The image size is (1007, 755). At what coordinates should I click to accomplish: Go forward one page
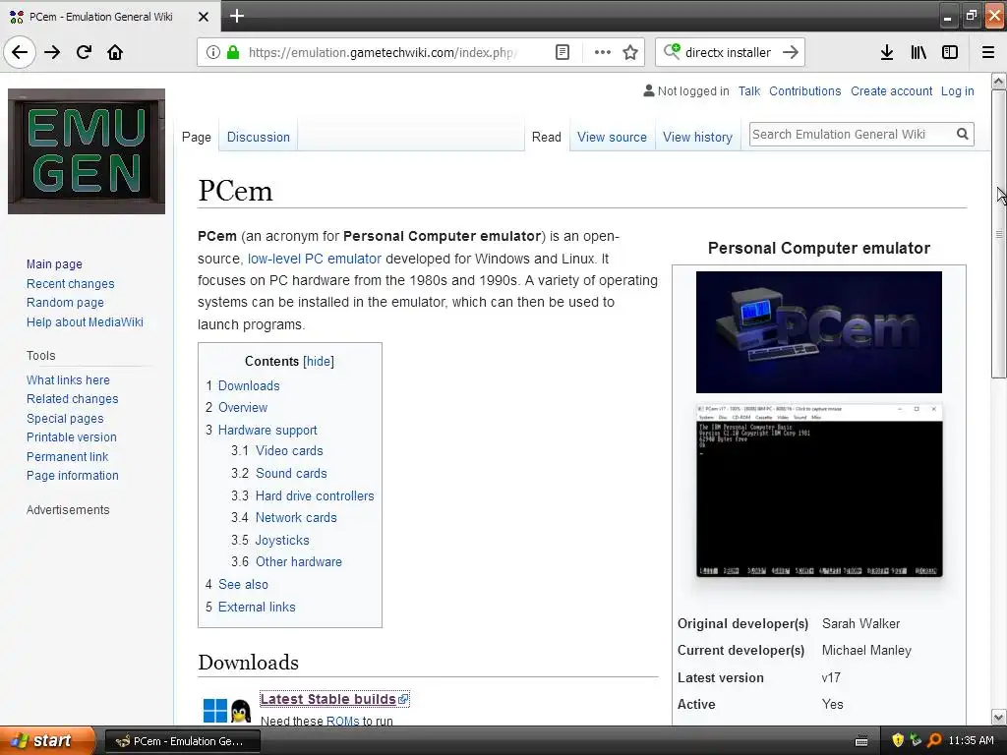tap(52, 52)
